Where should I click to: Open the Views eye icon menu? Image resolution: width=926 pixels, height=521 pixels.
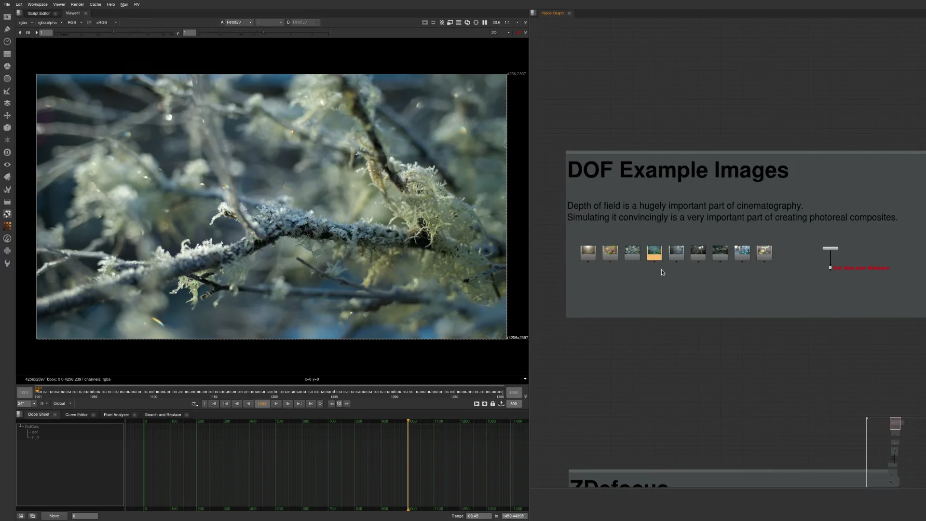coord(7,165)
